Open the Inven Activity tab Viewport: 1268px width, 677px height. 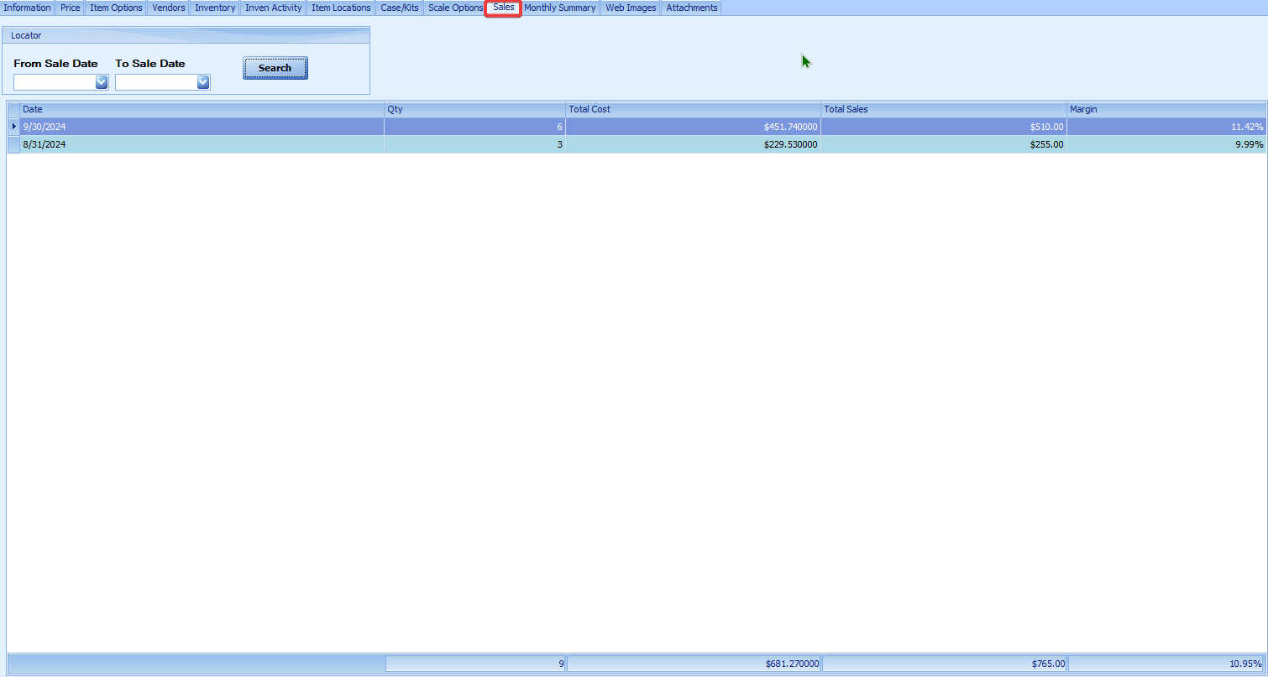(x=273, y=8)
